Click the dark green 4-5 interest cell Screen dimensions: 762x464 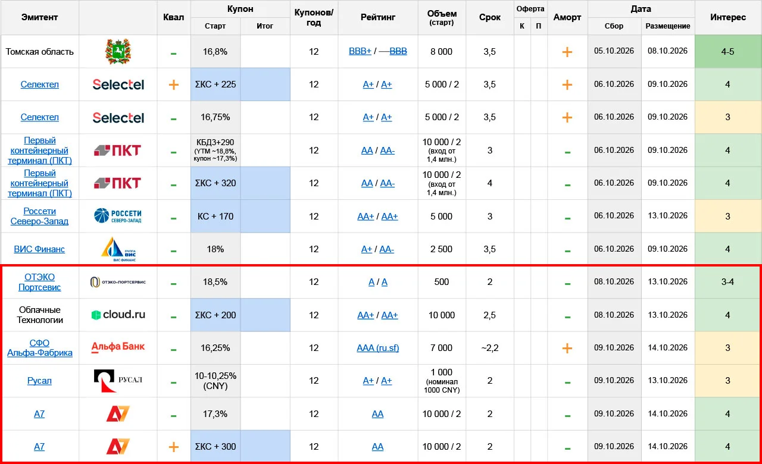[x=727, y=52]
